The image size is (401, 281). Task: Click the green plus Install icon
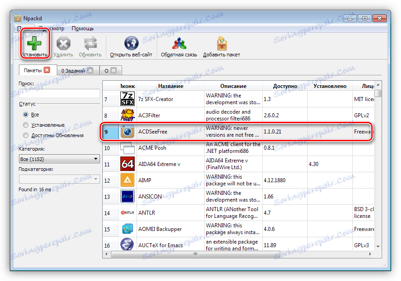[34, 43]
